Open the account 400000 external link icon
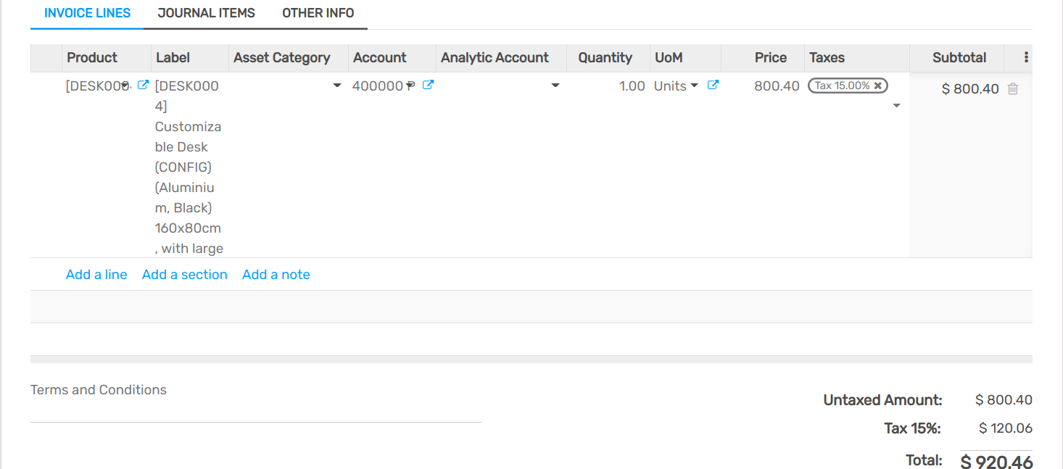The height and width of the screenshot is (469, 1063). 429,85
